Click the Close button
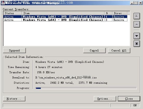143x109 pixels. pos(129,99)
